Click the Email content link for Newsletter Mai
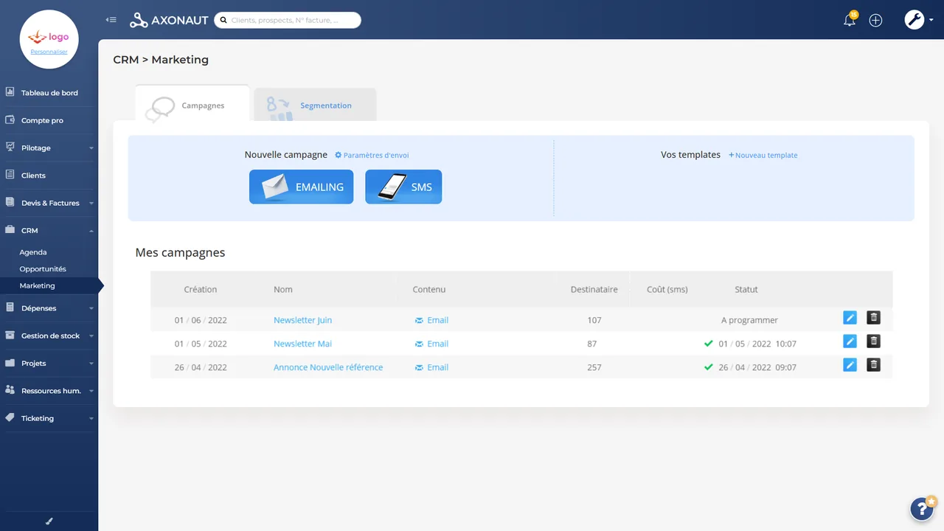The height and width of the screenshot is (531, 944). 431,344
